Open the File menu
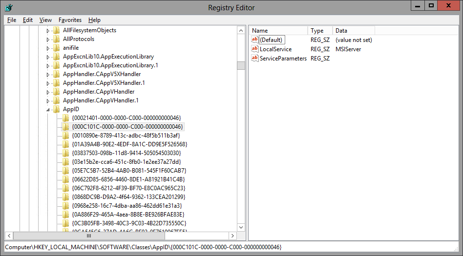This screenshot has width=463, height=256. click(12, 20)
